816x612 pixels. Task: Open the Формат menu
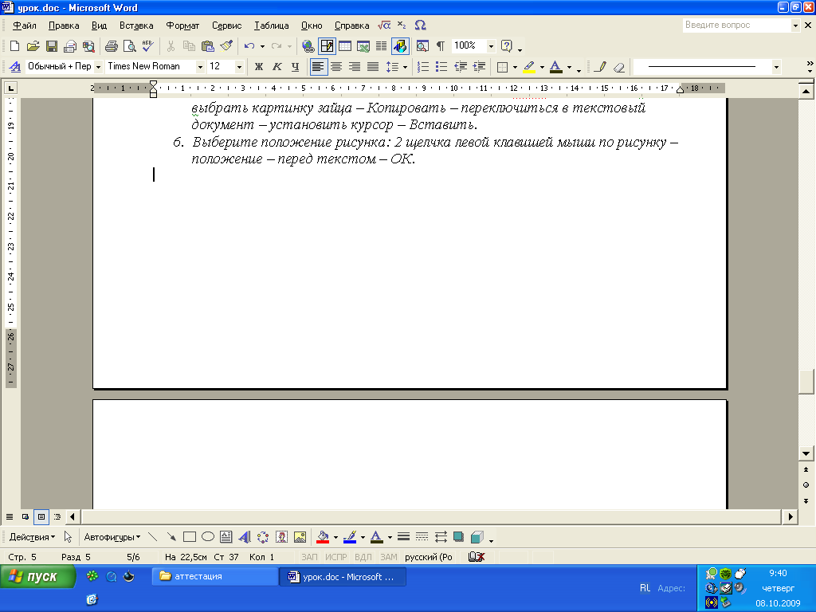182,25
